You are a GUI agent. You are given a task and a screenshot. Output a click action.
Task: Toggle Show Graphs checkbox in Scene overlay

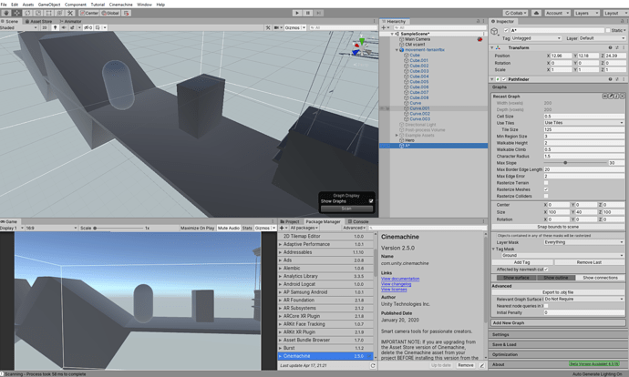371,201
